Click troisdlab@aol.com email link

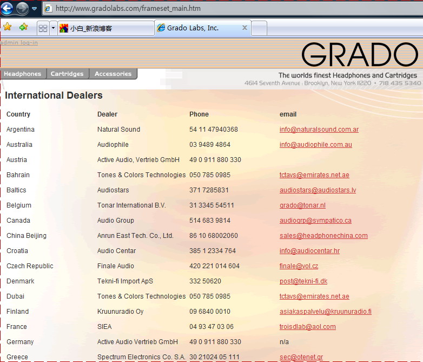[x=308, y=327]
